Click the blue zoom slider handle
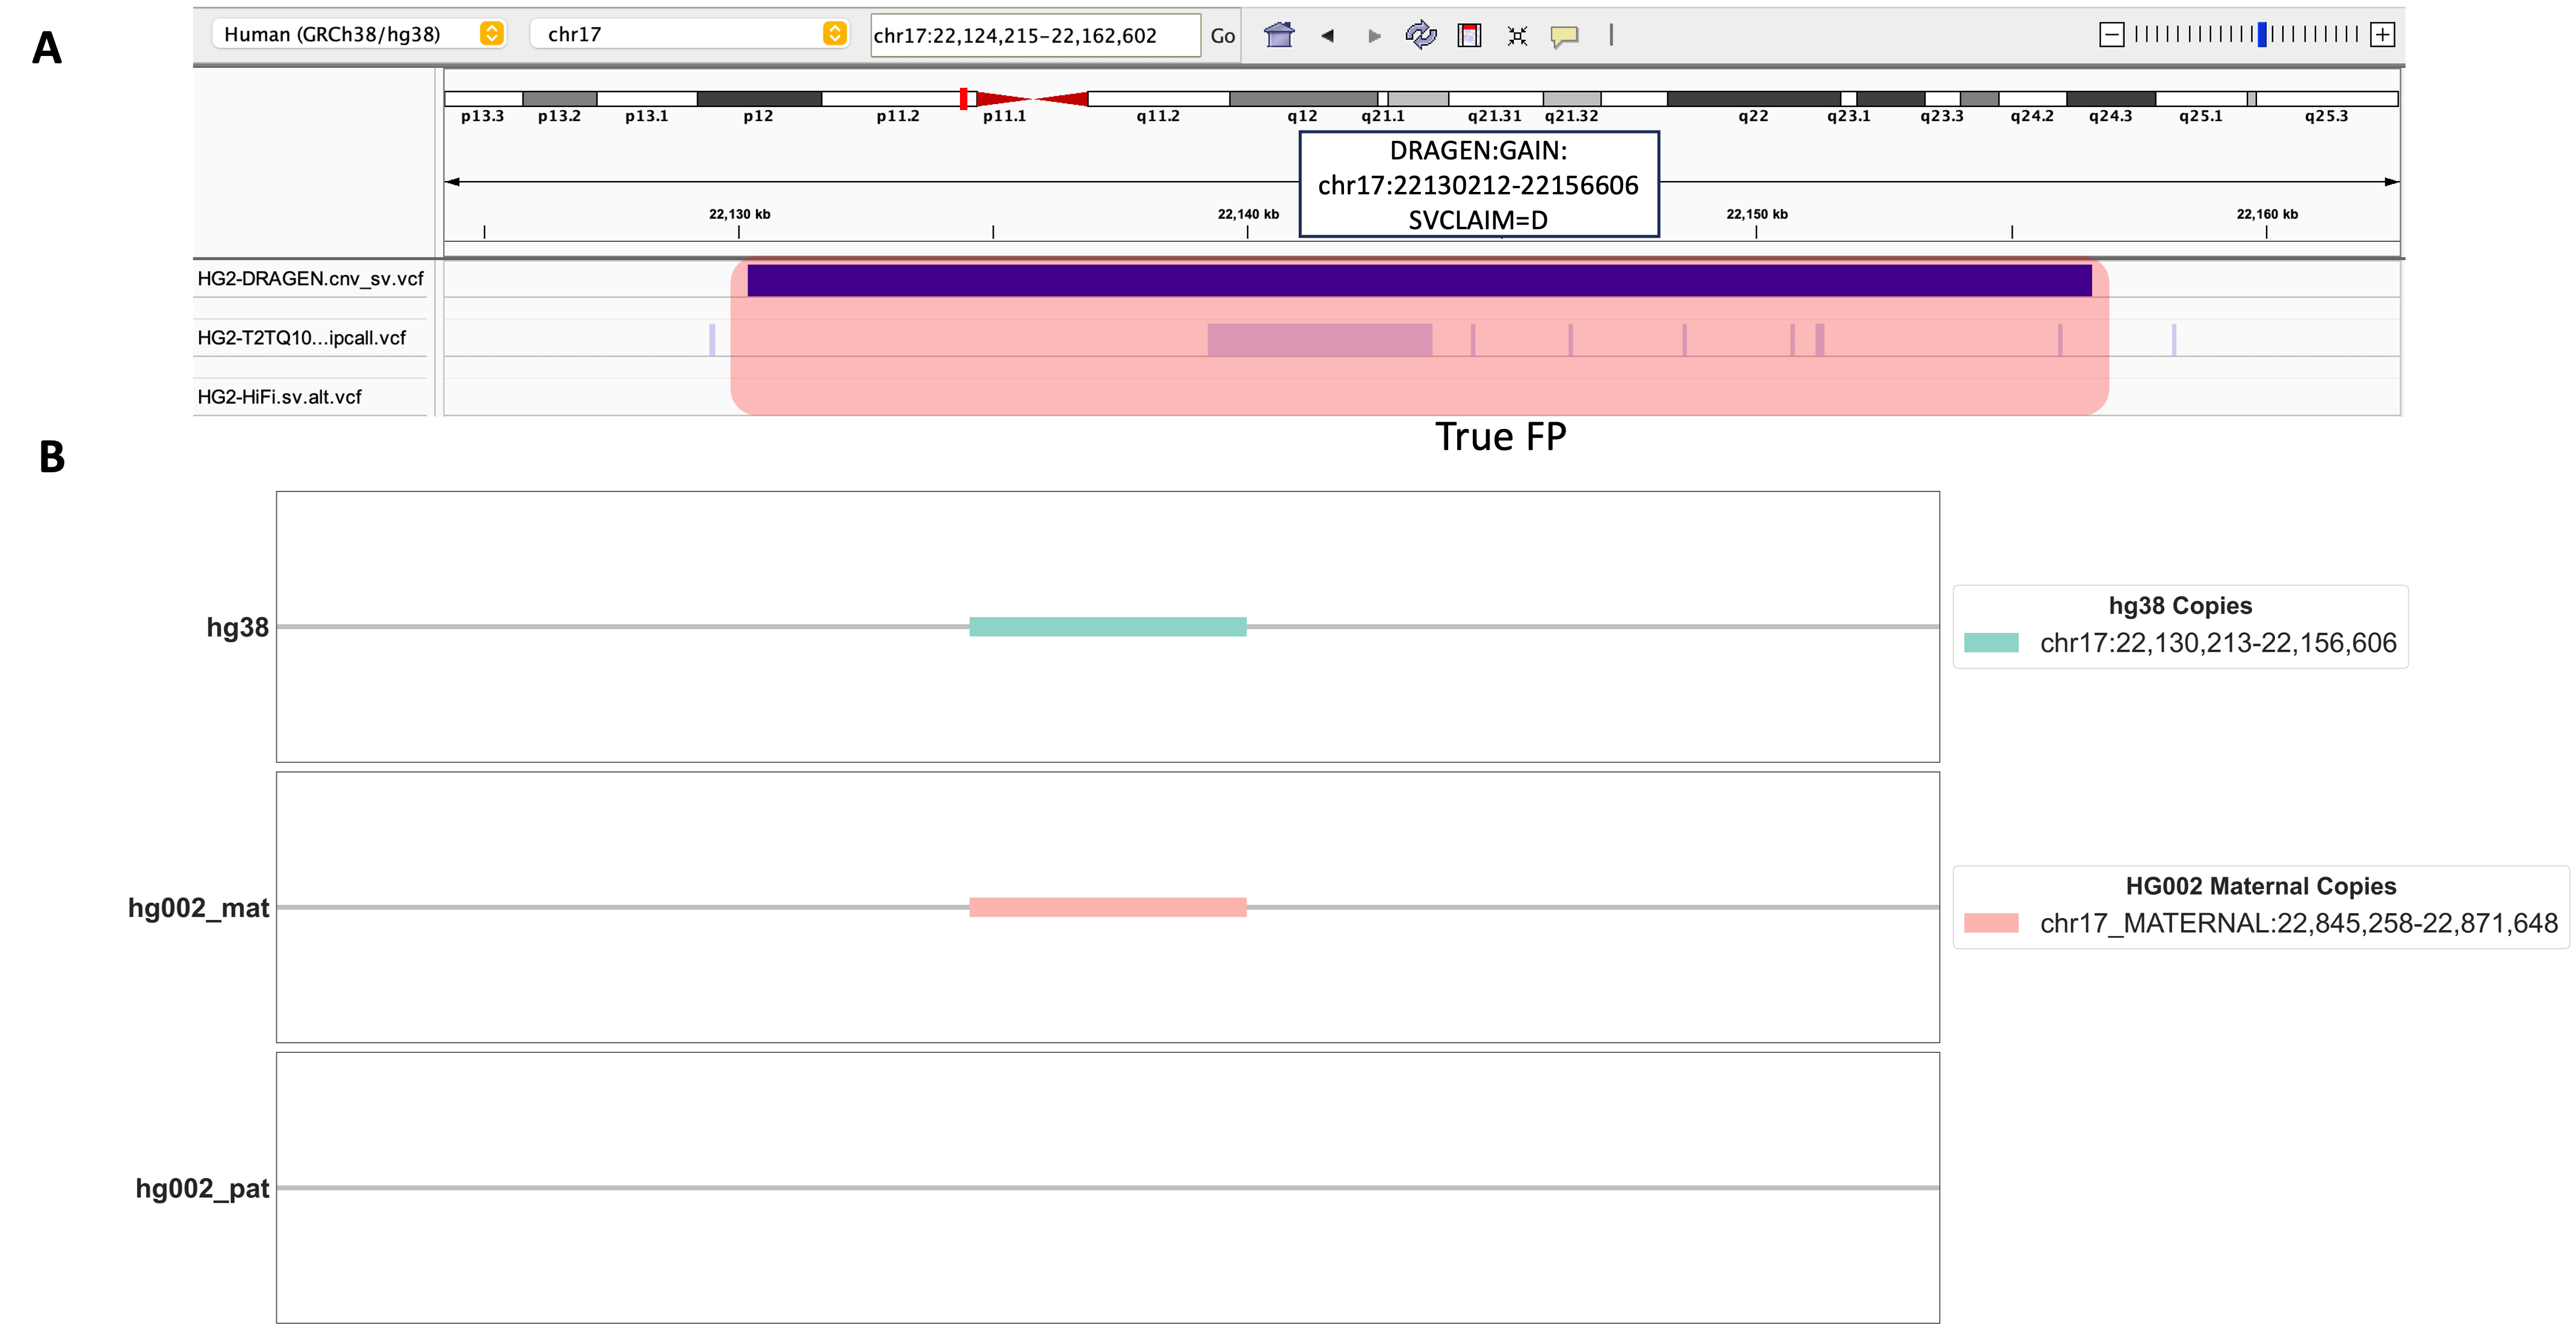This screenshot has height=1329, width=2576. [2262, 35]
